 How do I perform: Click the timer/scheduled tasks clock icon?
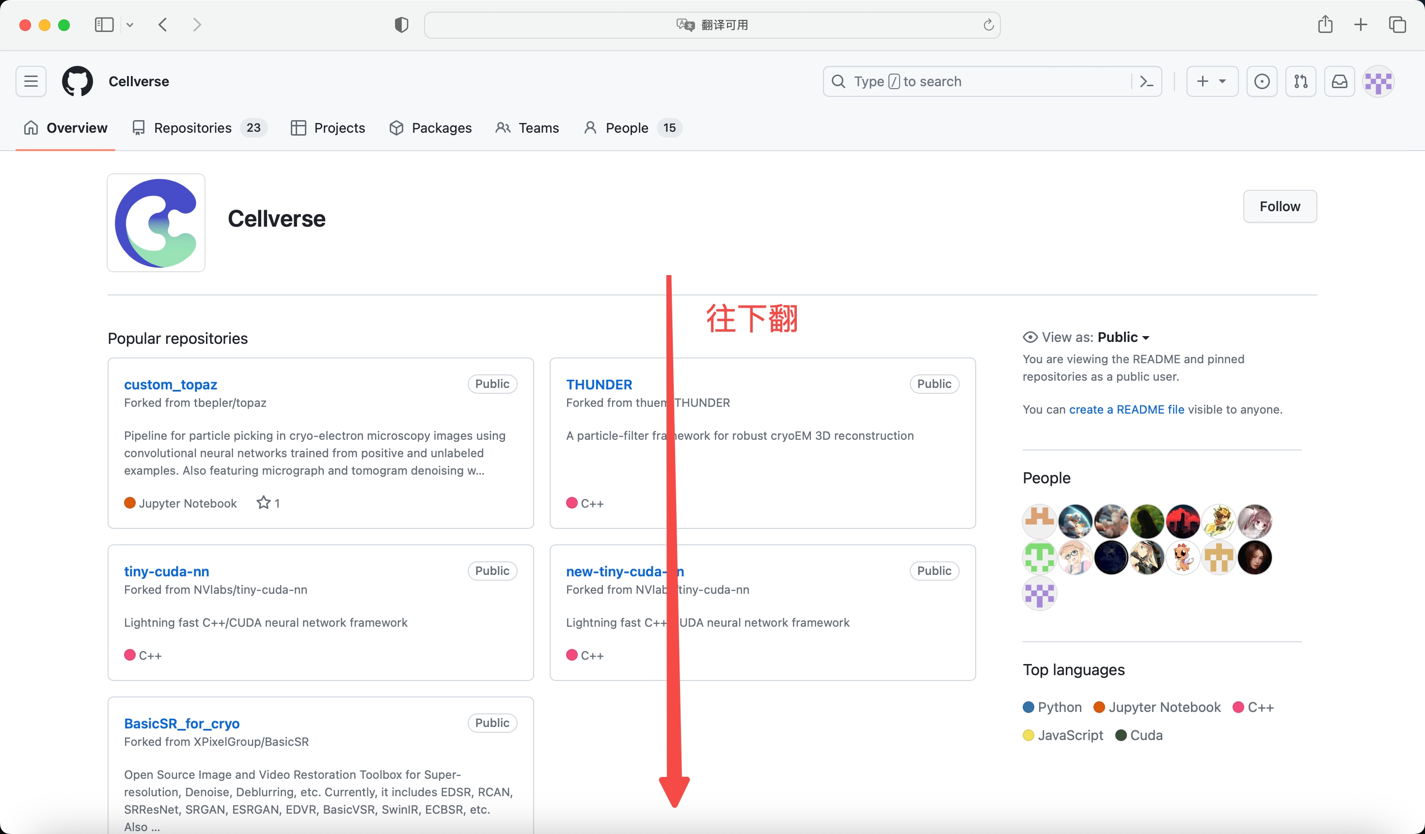pos(1261,81)
